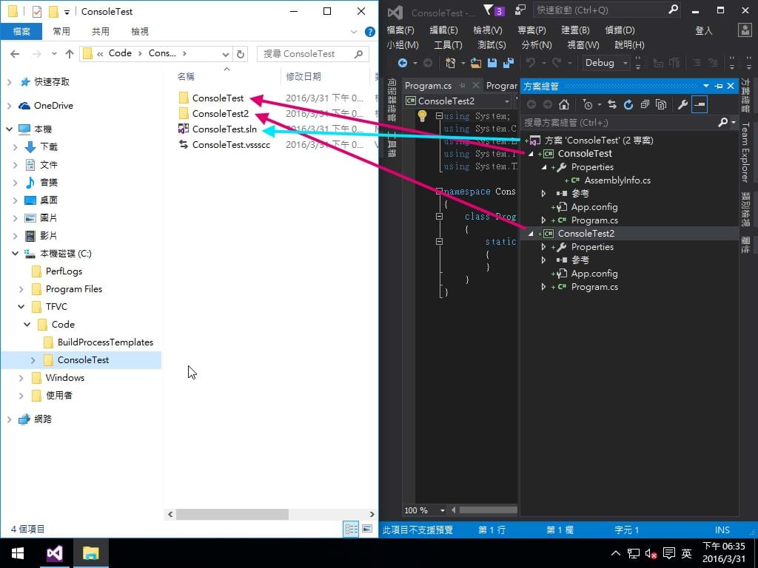Expand Program Files folder in navigation tree

[21, 289]
